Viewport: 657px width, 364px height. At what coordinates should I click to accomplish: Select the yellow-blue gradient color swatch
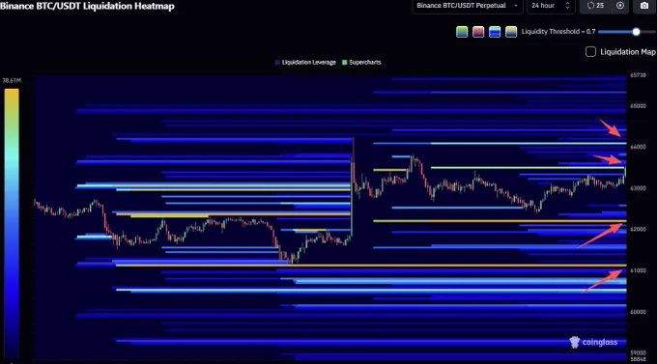pyautogui.click(x=511, y=32)
